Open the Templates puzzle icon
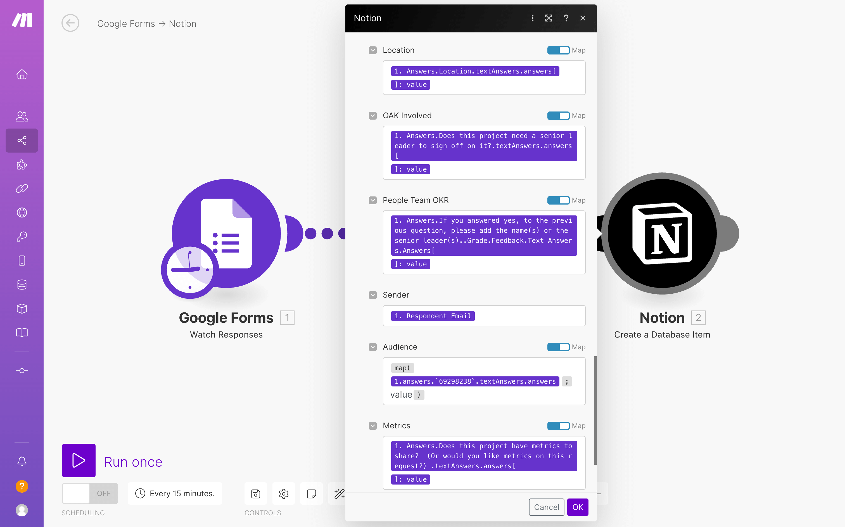The height and width of the screenshot is (527, 845). 22,165
